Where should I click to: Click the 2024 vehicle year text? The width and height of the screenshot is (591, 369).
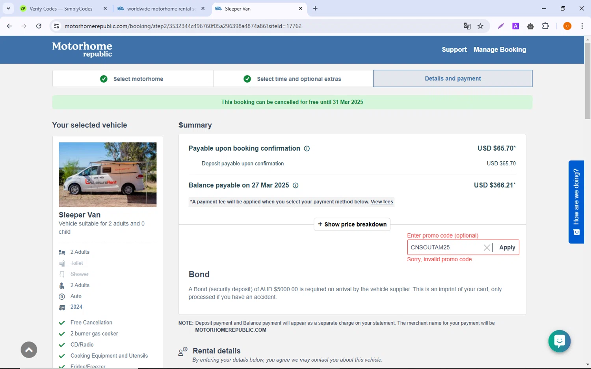coord(76,307)
